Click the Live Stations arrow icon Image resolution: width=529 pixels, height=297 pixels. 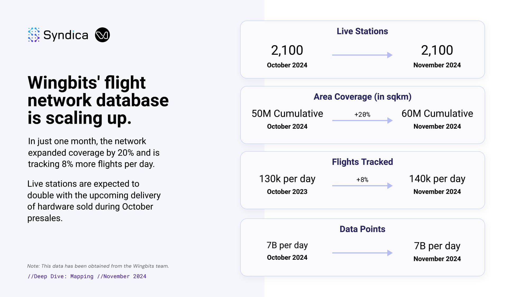362,55
